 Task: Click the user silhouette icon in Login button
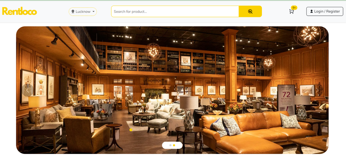point(312,11)
